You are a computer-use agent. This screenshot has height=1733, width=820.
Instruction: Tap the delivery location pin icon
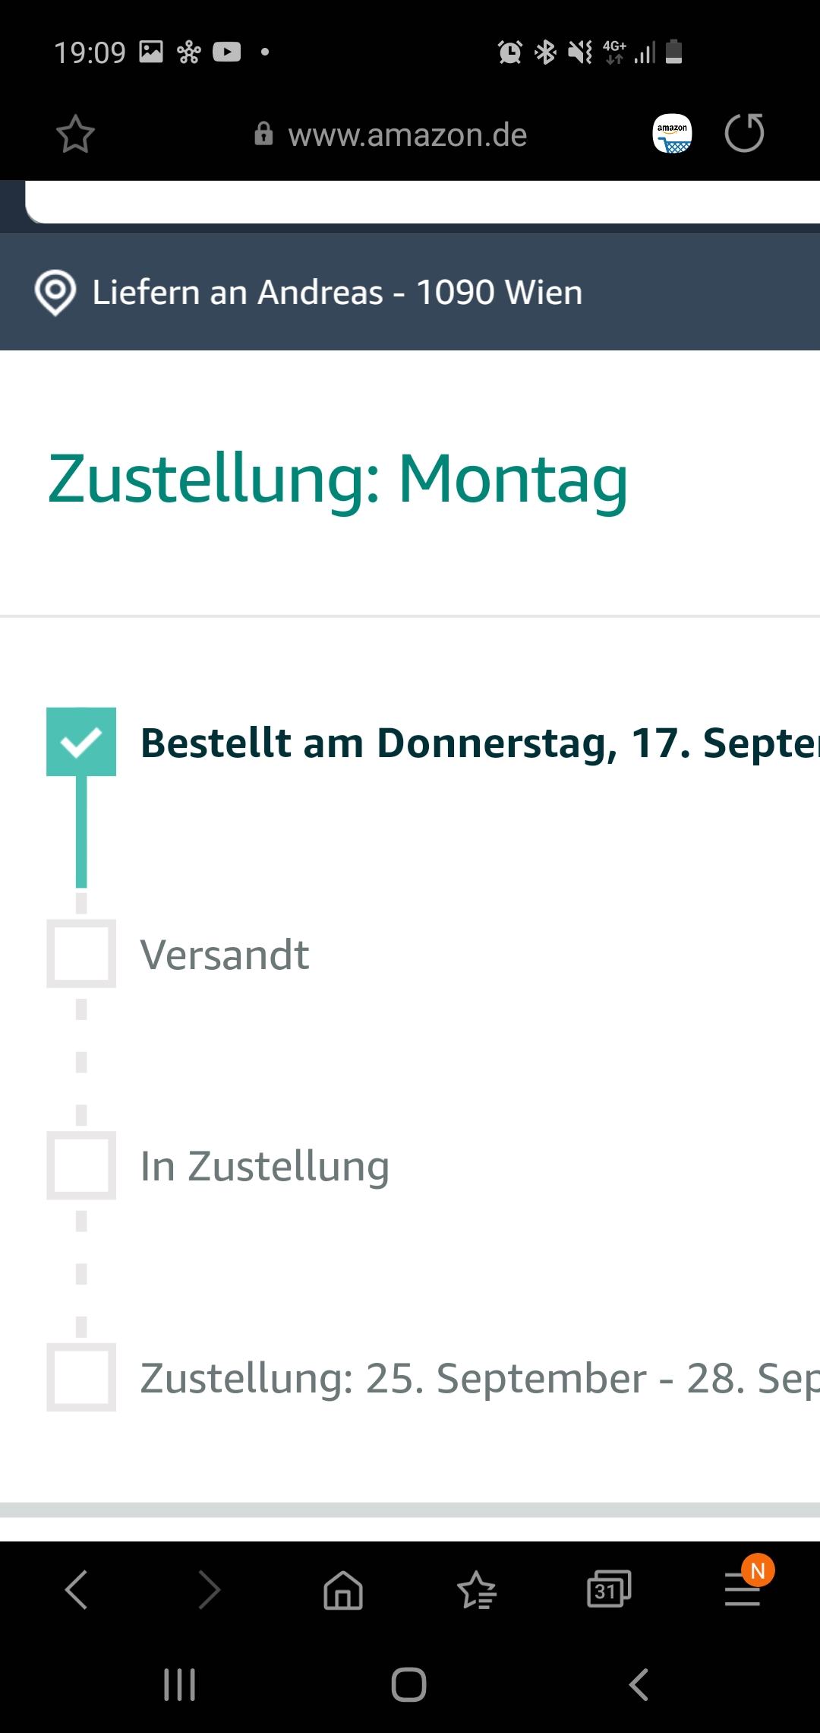pos(55,293)
